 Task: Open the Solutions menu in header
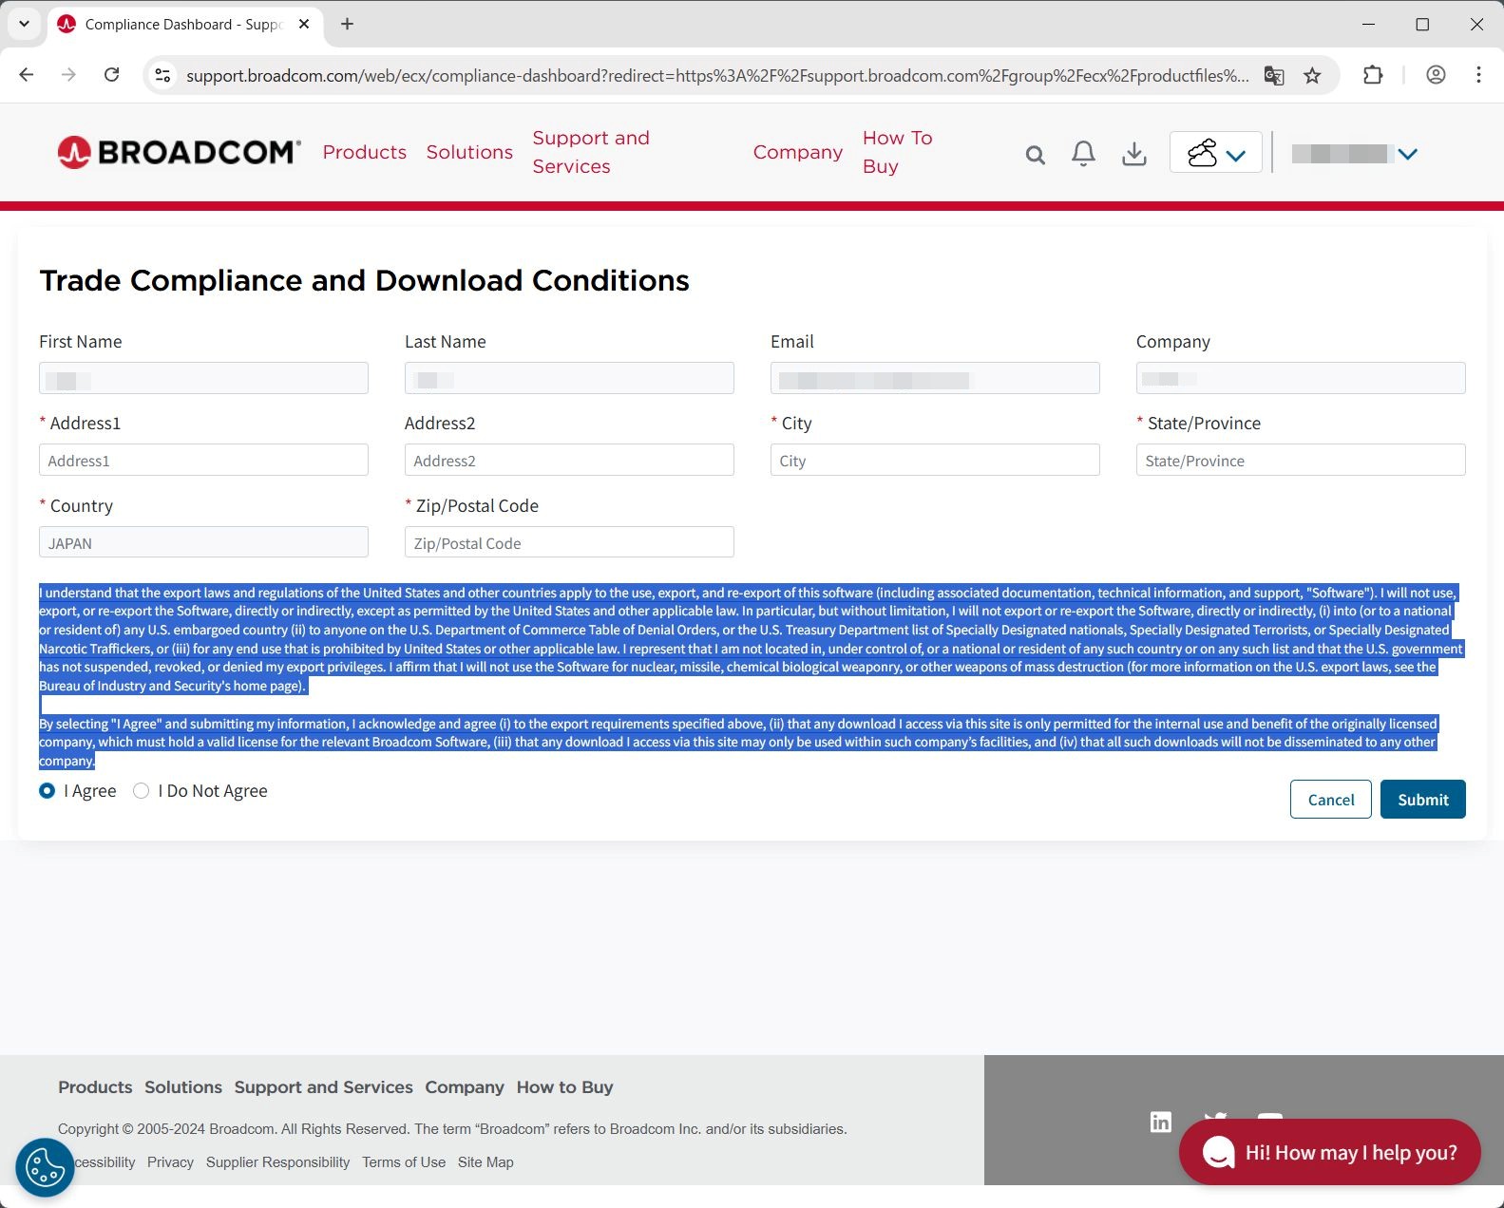(469, 152)
